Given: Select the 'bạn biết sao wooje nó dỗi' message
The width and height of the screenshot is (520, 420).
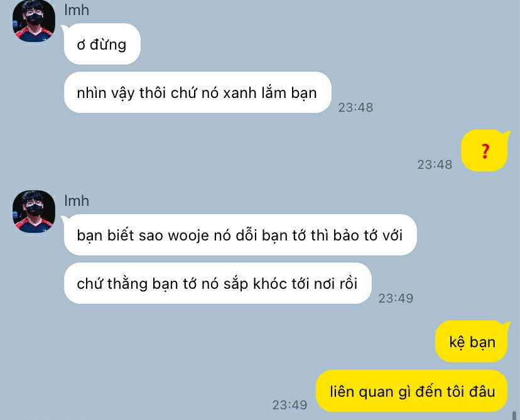Looking at the screenshot, I should pos(240,235).
